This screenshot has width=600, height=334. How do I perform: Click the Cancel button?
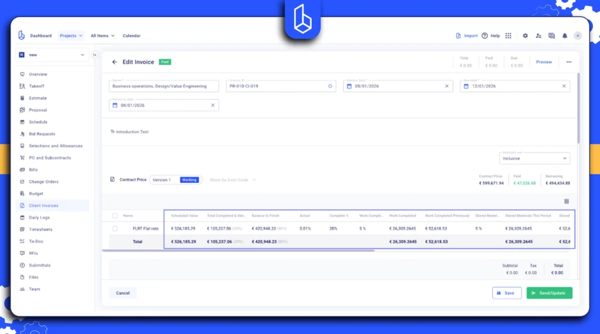pyautogui.click(x=123, y=293)
